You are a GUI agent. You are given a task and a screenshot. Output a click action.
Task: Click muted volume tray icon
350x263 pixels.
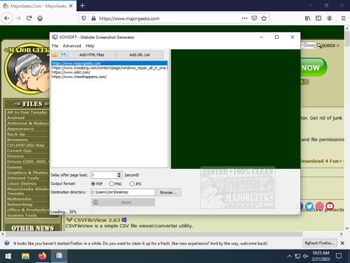[306, 257]
